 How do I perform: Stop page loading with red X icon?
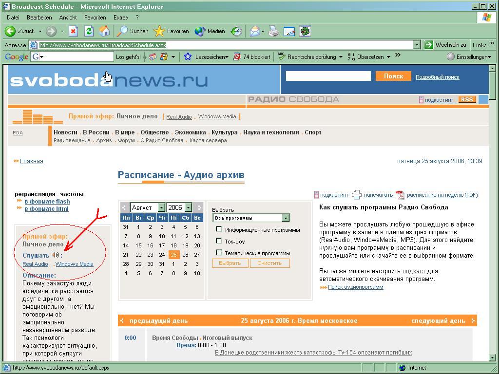click(x=73, y=31)
